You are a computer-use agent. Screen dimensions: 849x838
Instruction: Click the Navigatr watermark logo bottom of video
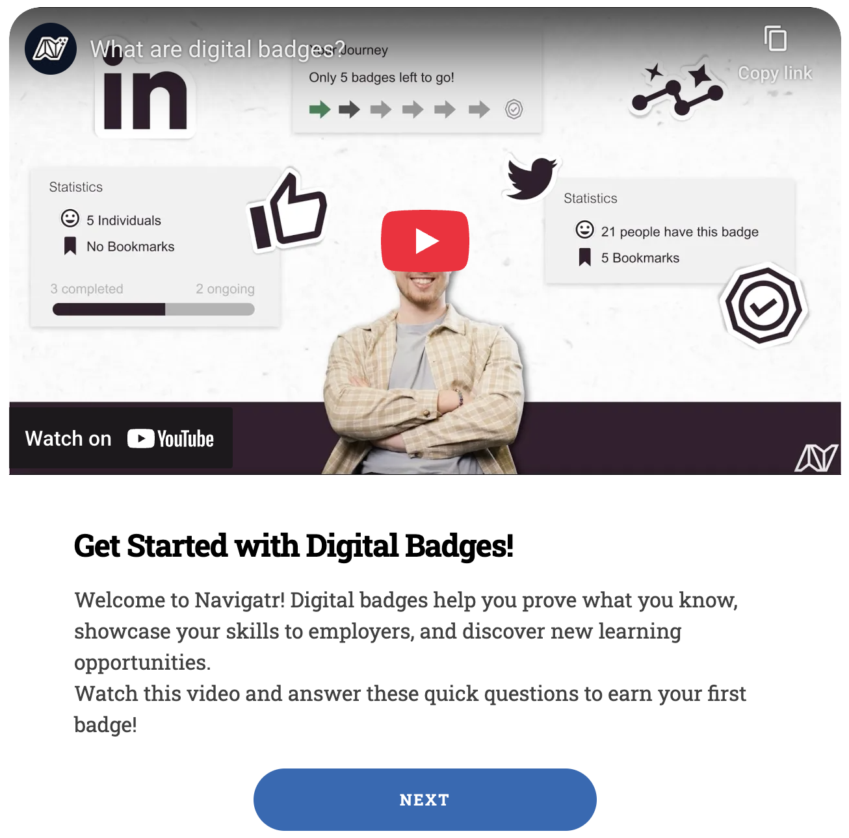tap(816, 458)
